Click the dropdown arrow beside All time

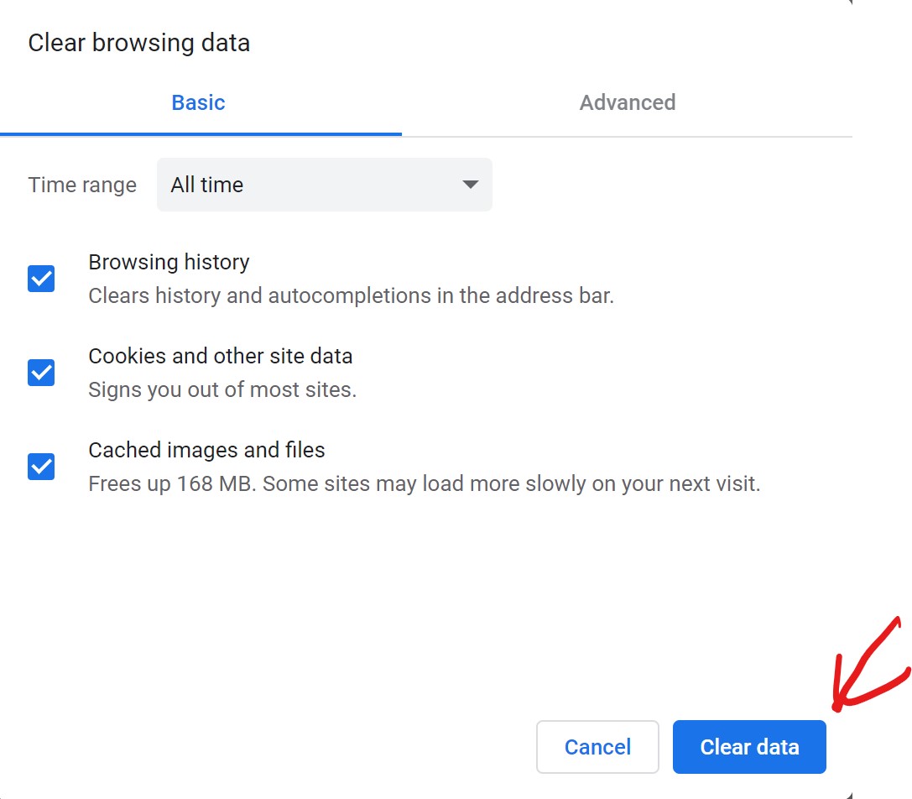click(470, 185)
